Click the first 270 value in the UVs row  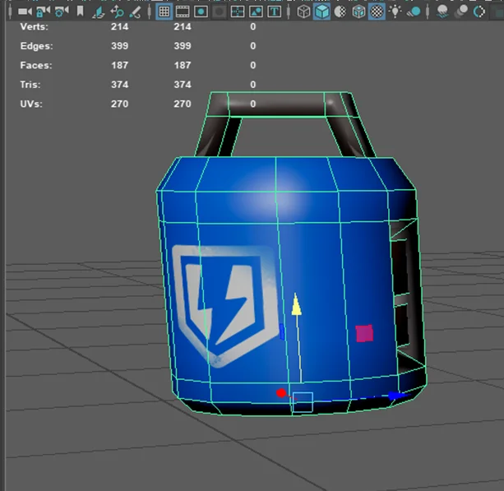point(119,104)
